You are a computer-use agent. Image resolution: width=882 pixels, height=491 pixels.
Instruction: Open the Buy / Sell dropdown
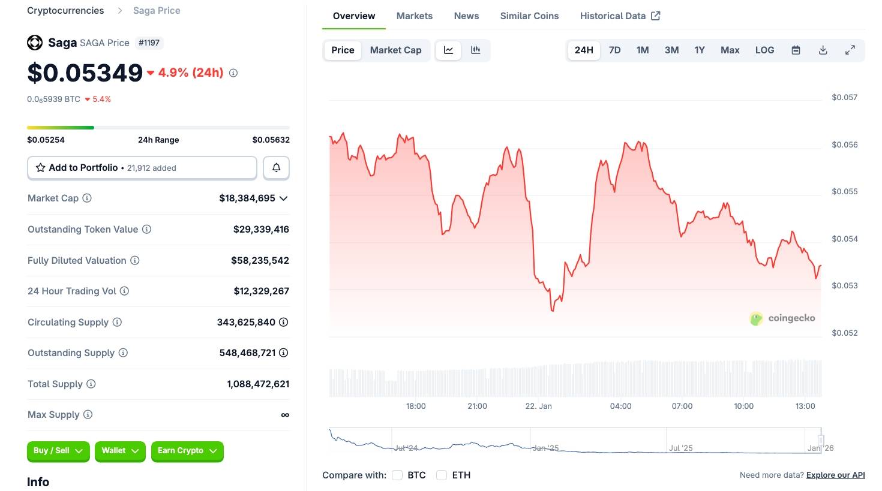click(58, 451)
